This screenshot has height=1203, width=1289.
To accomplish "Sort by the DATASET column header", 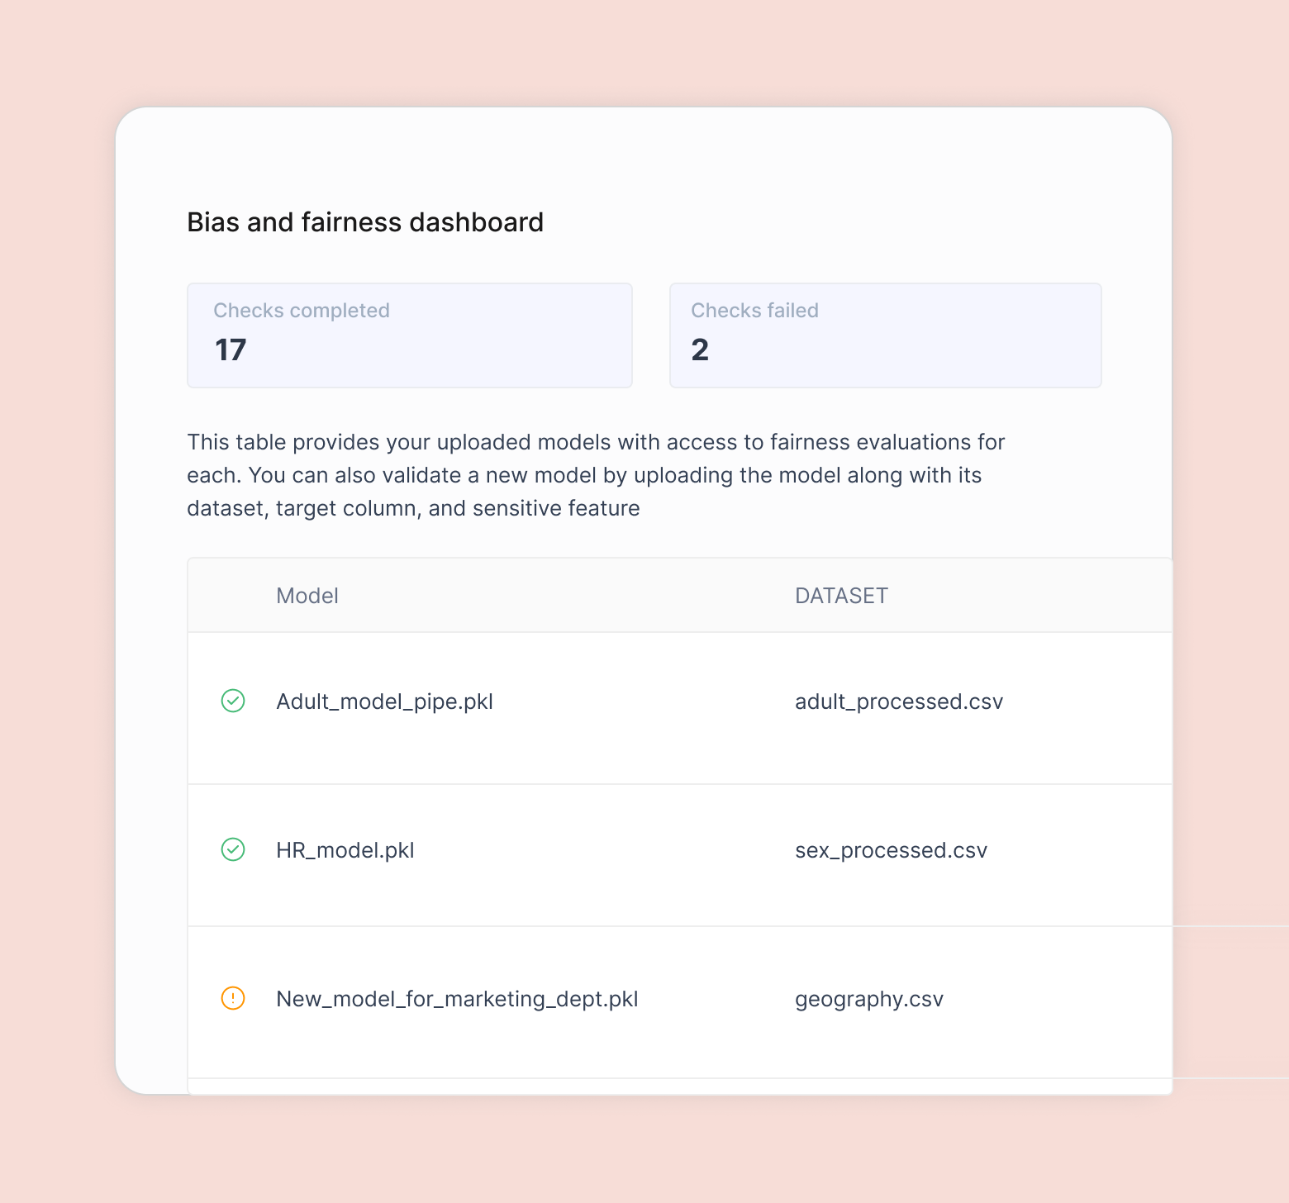I will click(x=841, y=596).
